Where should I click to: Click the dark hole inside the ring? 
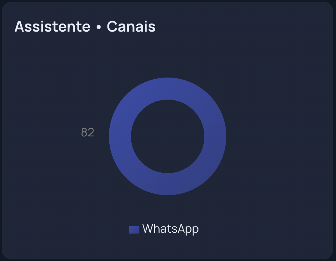168,136
